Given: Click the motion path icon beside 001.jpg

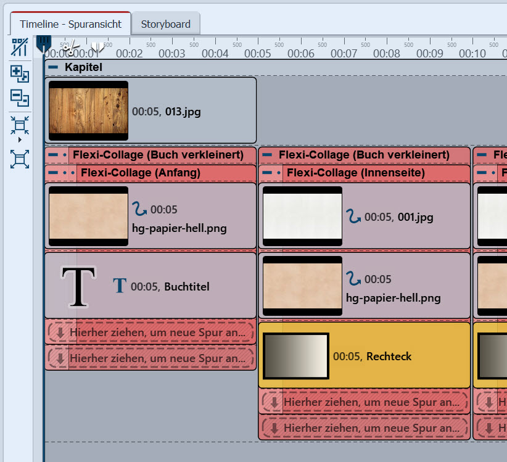Looking at the screenshot, I should (x=353, y=217).
